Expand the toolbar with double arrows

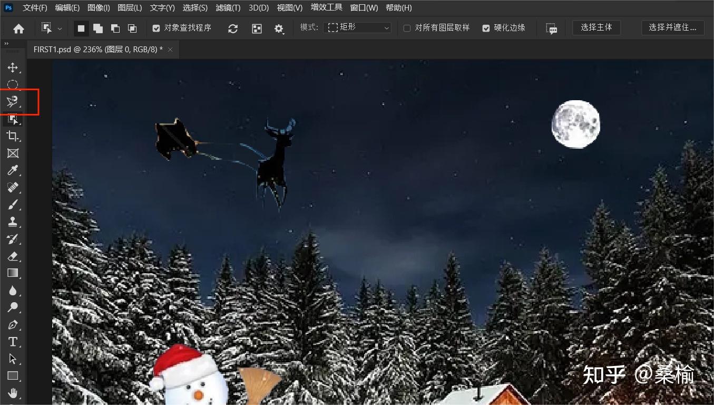[x=6, y=44]
